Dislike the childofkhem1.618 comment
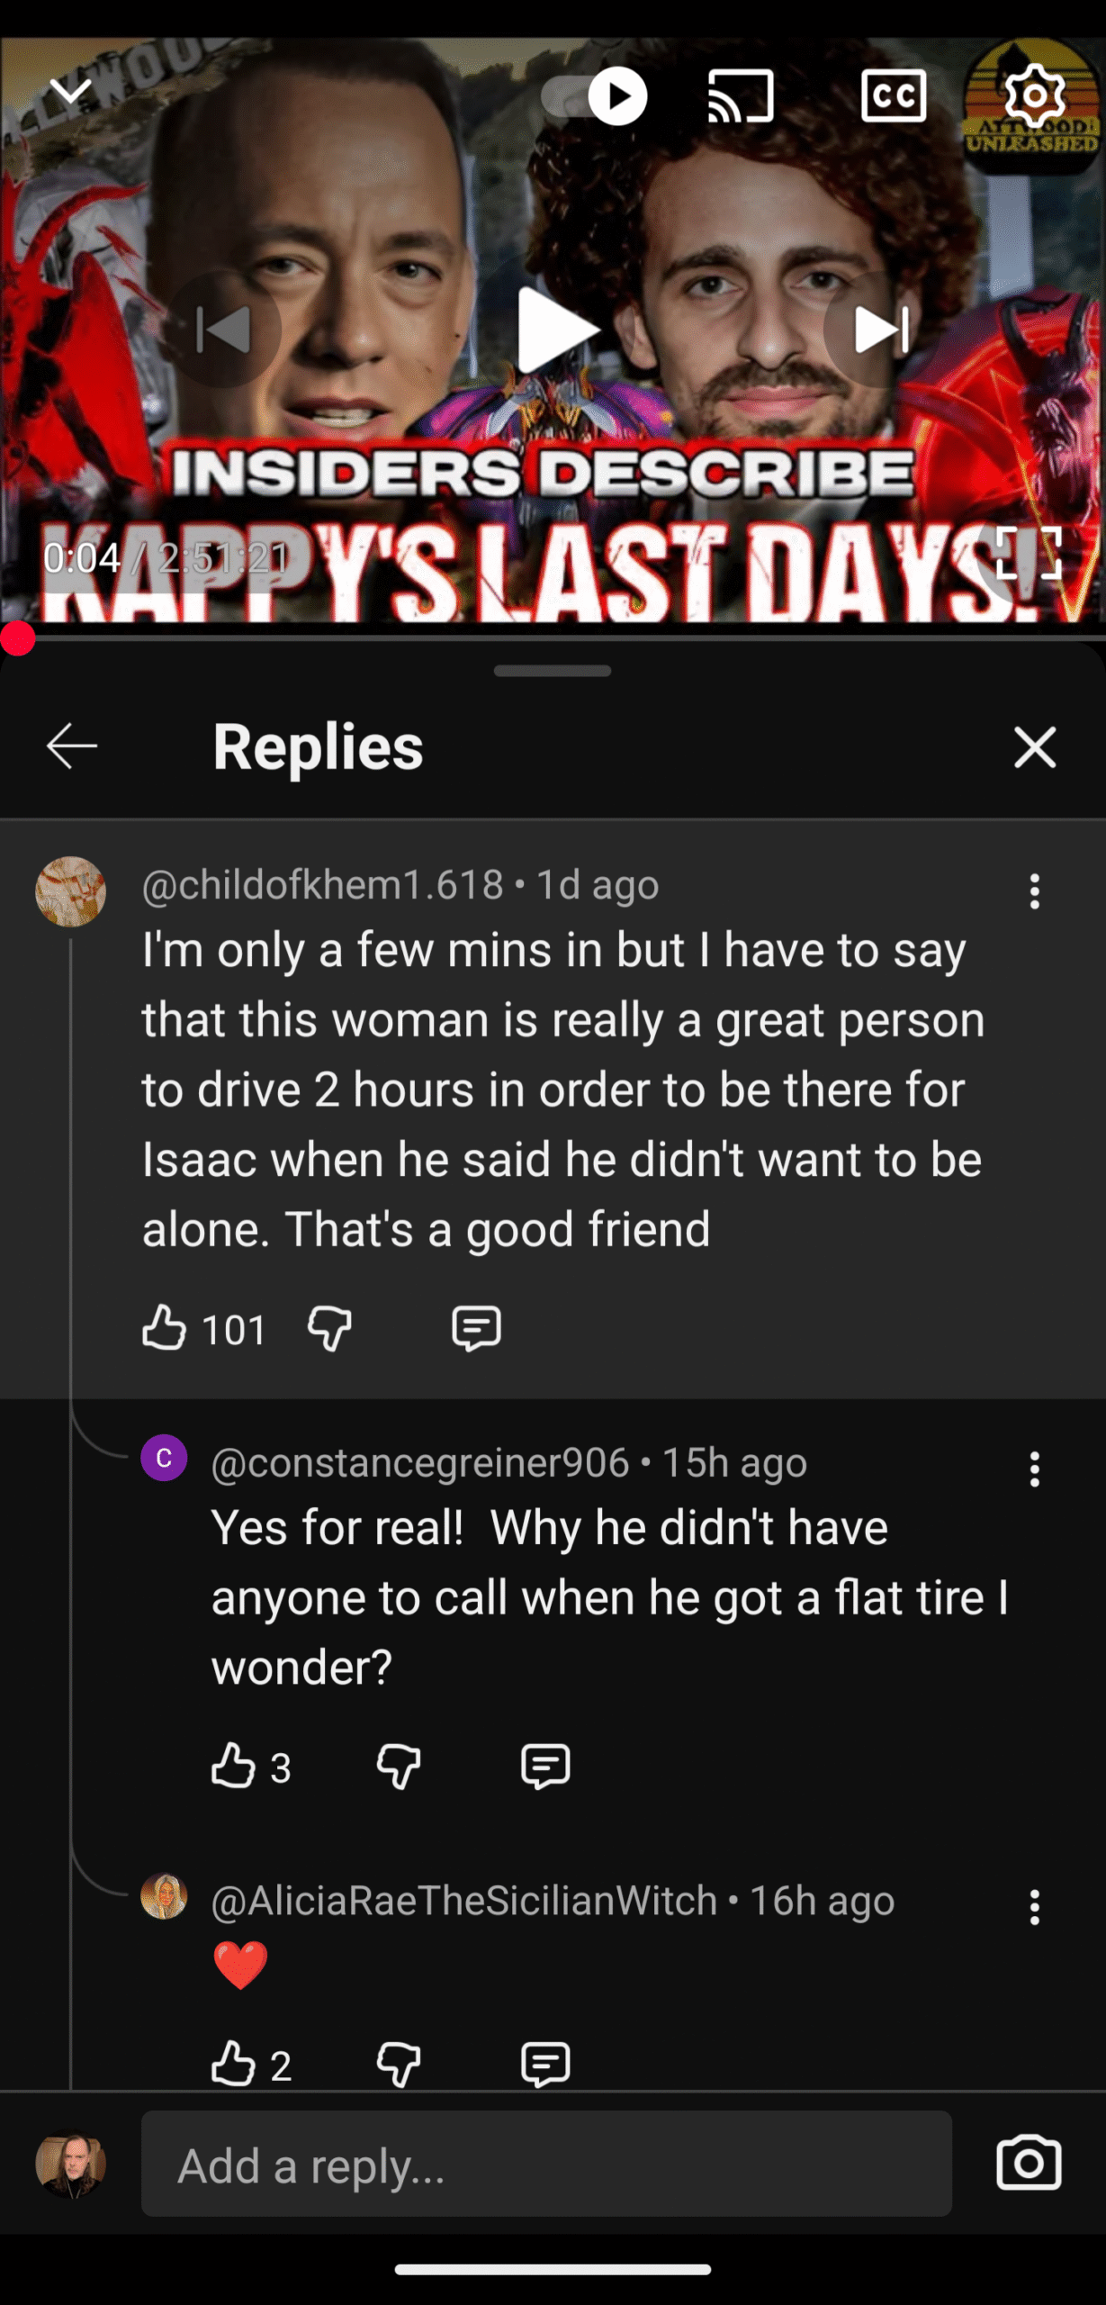1106x2305 pixels. pyautogui.click(x=329, y=1328)
